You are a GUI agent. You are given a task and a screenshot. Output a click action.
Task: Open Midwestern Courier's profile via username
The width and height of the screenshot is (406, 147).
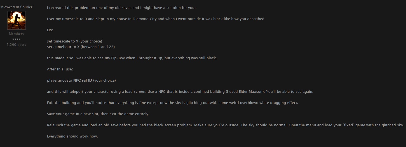tap(16, 7)
